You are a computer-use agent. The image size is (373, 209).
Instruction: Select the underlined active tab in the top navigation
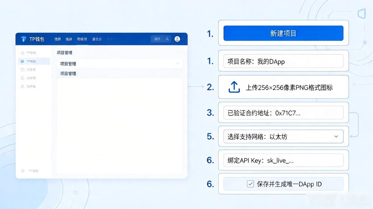(x=82, y=39)
